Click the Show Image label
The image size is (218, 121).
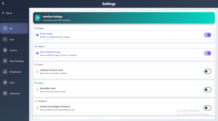point(46,34)
